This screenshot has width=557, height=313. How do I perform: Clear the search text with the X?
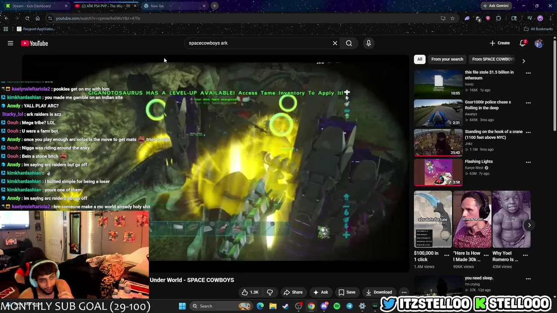pyautogui.click(x=335, y=43)
